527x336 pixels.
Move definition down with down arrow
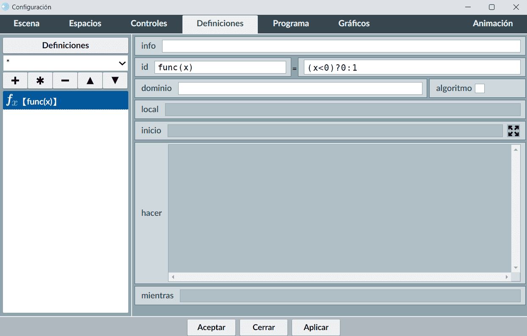[x=115, y=80]
